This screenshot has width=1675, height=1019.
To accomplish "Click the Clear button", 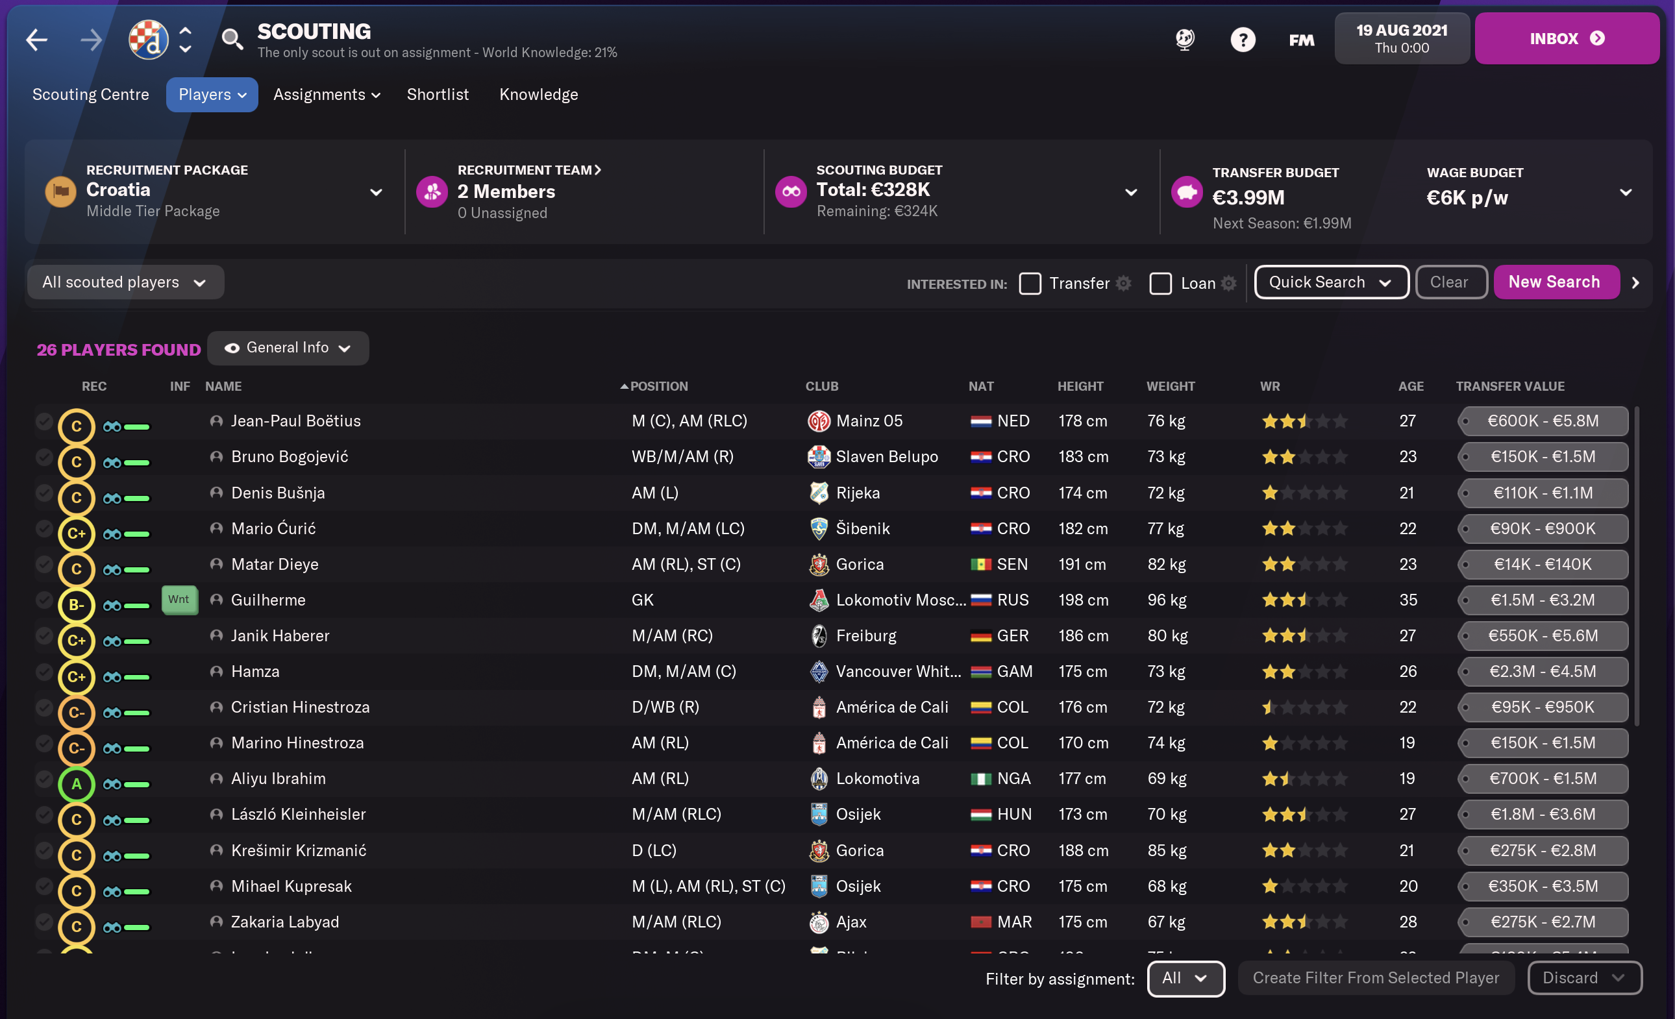I will [1450, 282].
